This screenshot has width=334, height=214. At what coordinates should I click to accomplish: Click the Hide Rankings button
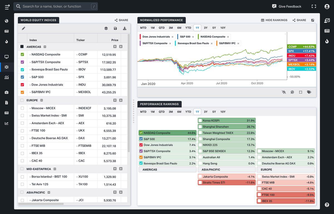(274, 20)
